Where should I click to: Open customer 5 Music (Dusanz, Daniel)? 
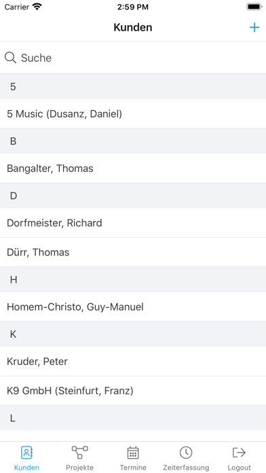click(x=133, y=113)
